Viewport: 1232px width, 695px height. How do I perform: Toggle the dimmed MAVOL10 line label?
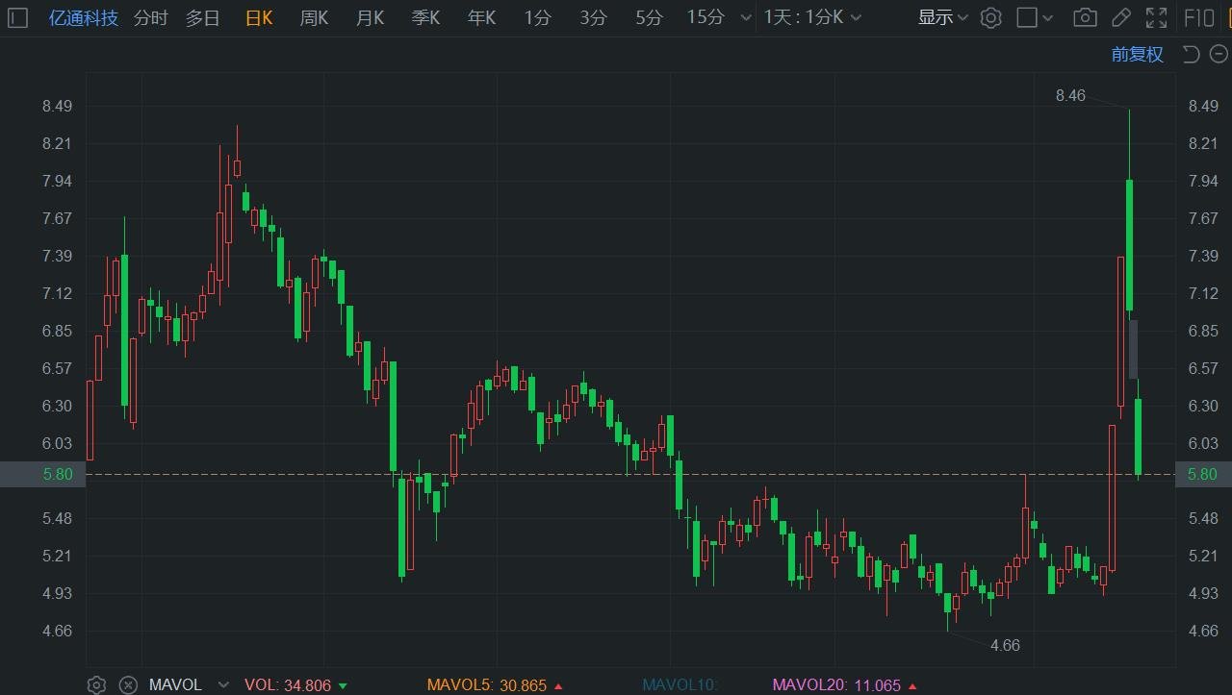(680, 684)
